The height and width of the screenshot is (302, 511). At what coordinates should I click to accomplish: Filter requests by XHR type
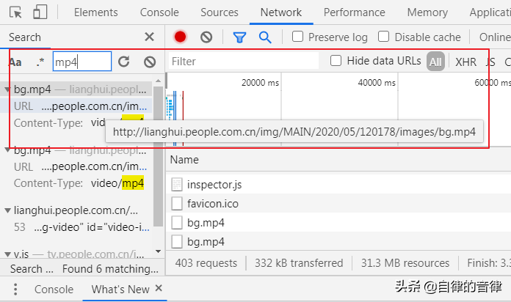(x=465, y=62)
